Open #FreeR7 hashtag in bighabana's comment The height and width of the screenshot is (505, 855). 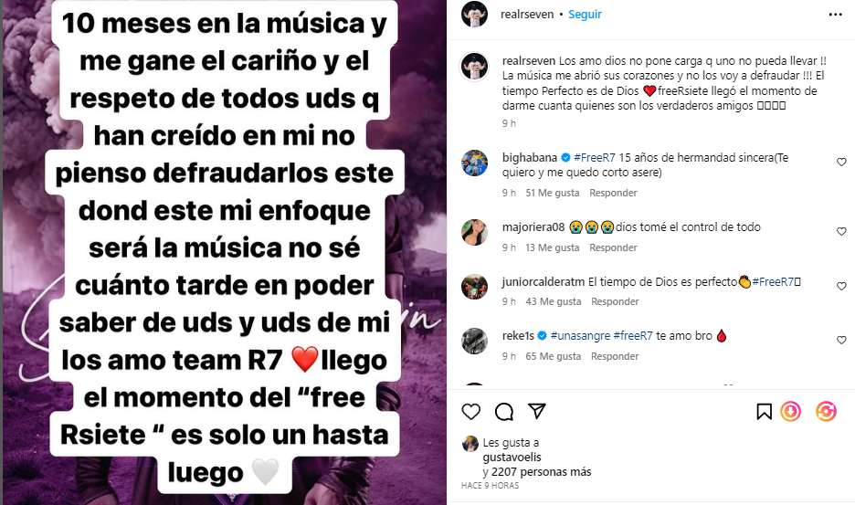595,158
